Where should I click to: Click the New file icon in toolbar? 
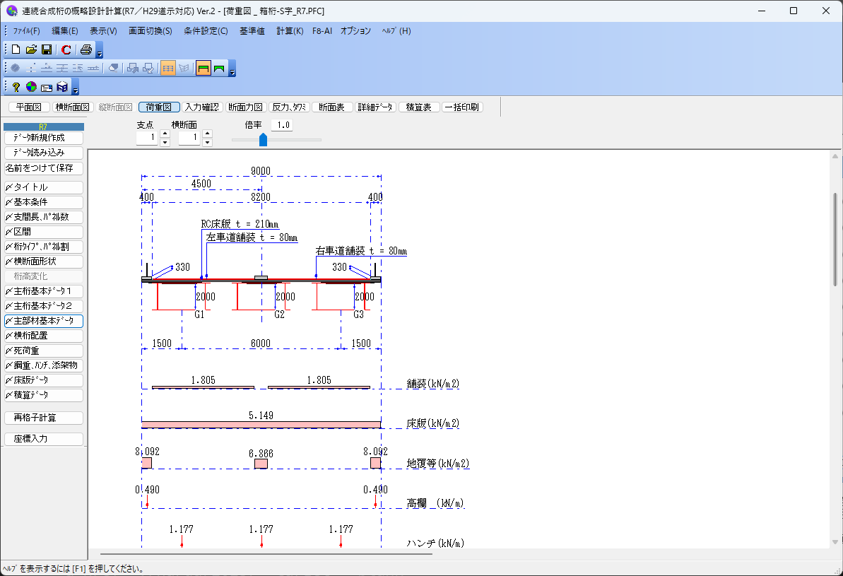click(16, 49)
